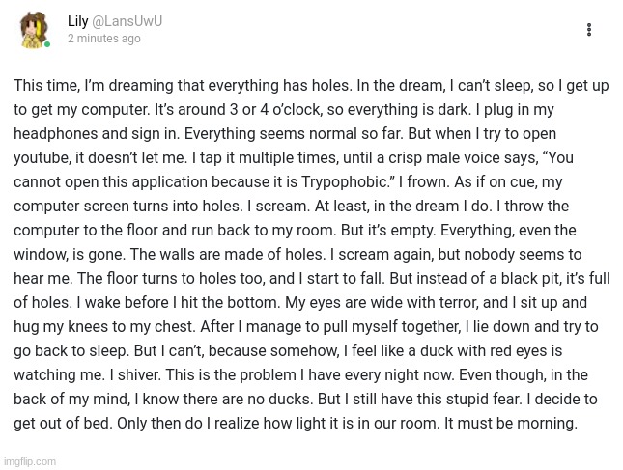This screenshot has height=470, width=623.
Task: Click Lily's profile avatar picture
Action: (x=34, y=30)
